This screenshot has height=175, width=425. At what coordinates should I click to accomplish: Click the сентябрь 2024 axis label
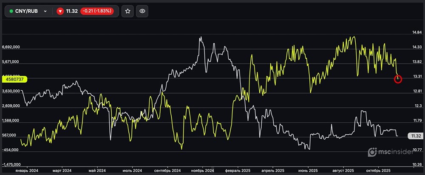point(167,171)
